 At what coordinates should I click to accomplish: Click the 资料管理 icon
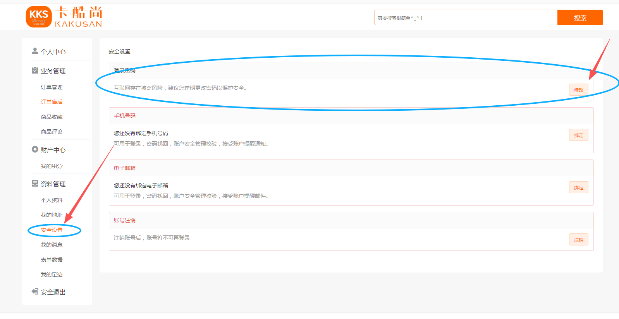pyautogui.click(x=35, y=183)
